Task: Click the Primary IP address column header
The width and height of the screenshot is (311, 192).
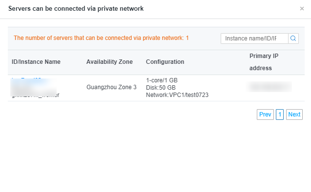Action: (x=264, y=62)
